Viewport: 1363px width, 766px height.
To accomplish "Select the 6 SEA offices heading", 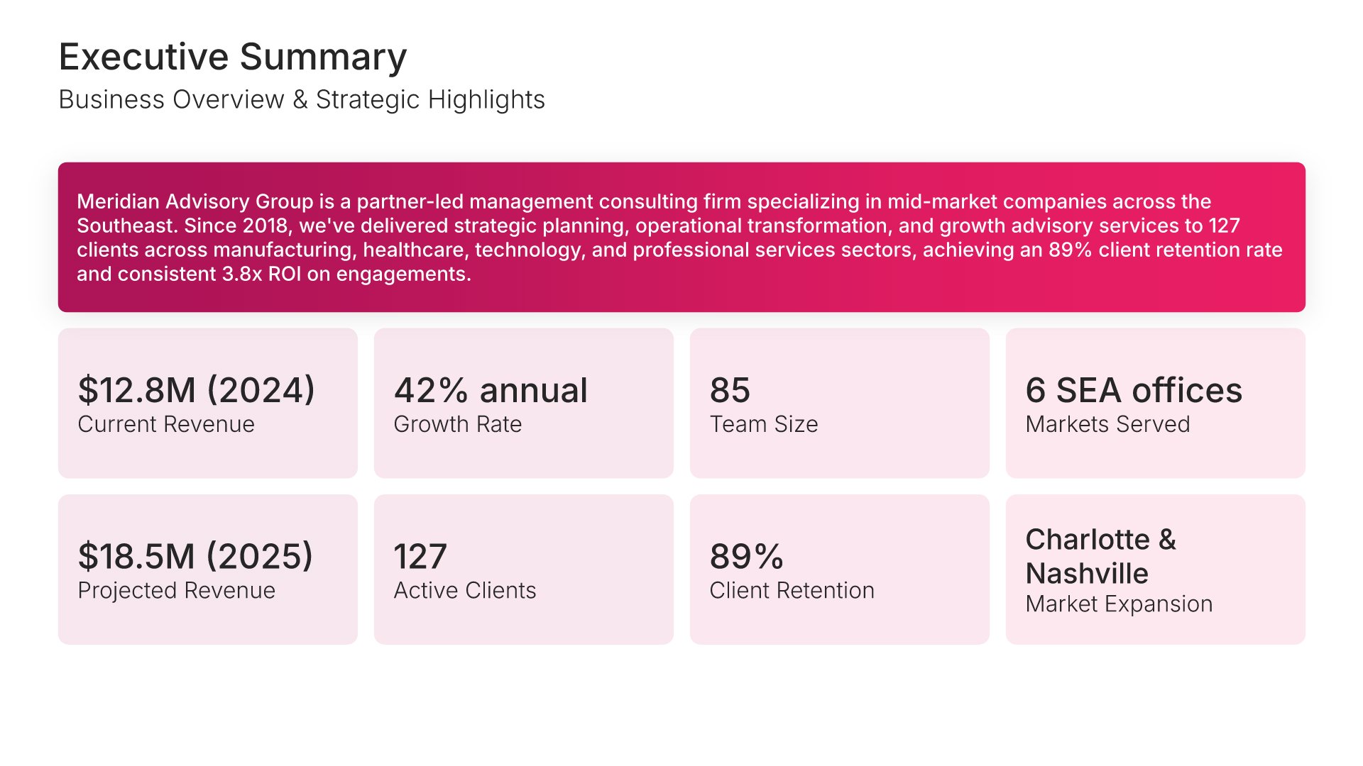I will tap(1134, 390).
